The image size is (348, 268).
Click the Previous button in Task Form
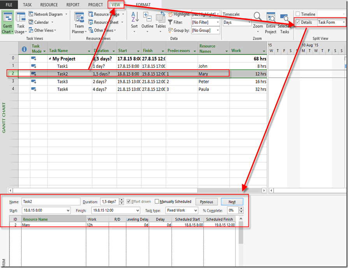(206, 202)
